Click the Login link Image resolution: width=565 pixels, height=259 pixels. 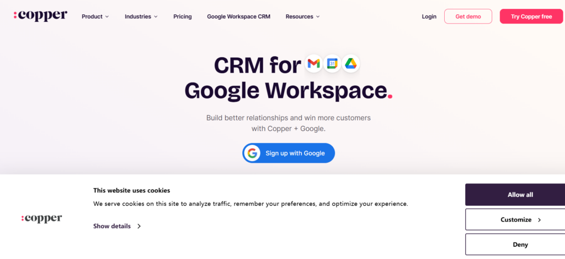pos(429,16)
